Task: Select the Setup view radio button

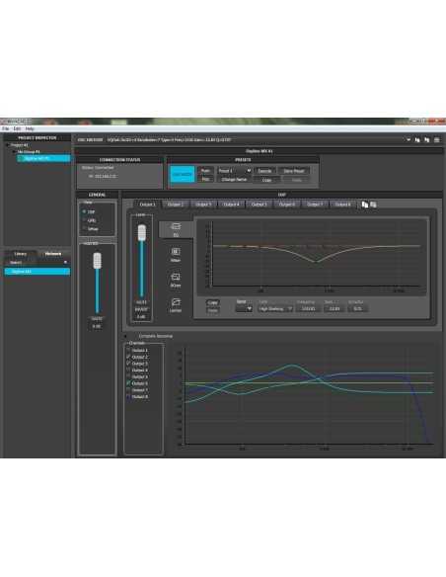Action: point(84,228)
